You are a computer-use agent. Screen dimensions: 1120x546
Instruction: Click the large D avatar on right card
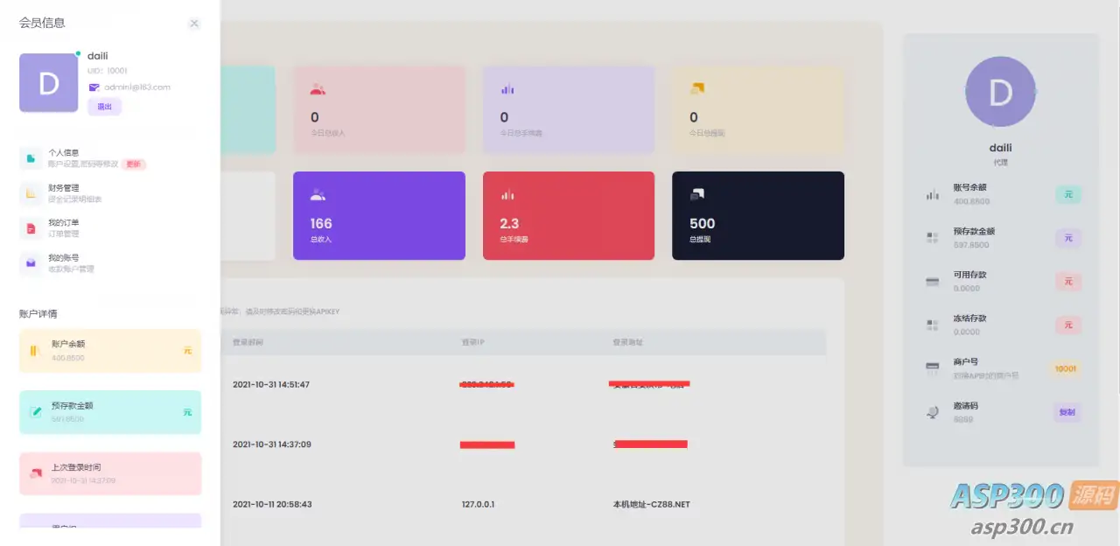(1000, 92)
